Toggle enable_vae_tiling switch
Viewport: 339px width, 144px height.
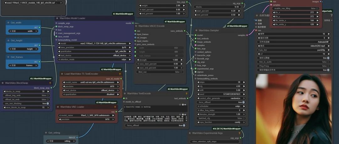tap(296, 8)
